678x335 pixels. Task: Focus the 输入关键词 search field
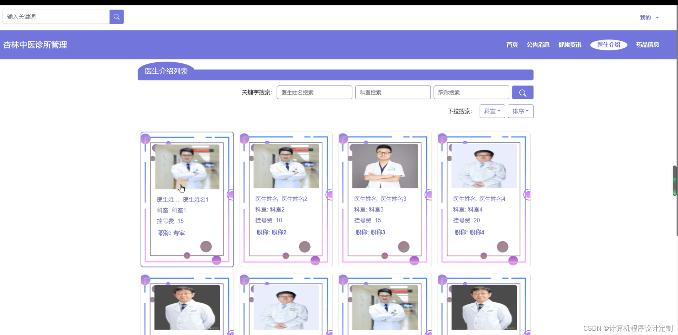[x=56, y=17]
